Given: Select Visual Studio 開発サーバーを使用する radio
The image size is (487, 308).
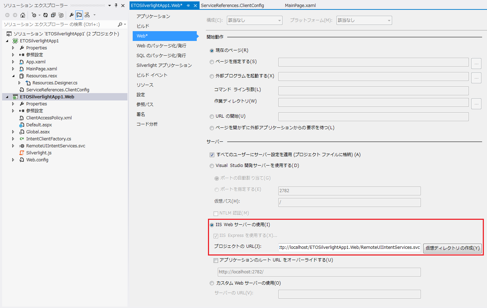Looking at the screenshot, I should 212,166.
